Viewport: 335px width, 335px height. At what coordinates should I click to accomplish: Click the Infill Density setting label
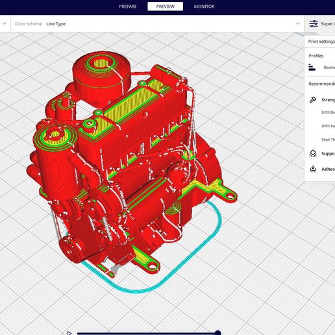pos(328,112)
